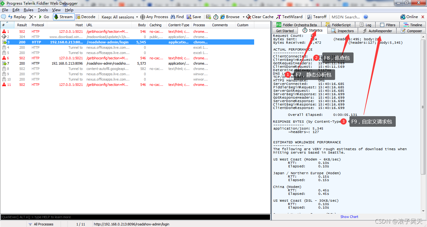The height and width of the screenshot is (227, 427).
Task: Click the comment speech bubble icon
Action: [3, 17]
